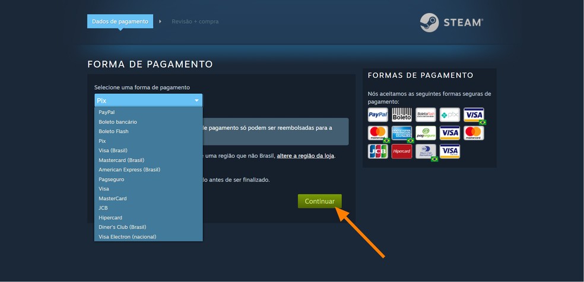The image size is (584, 282).
Task: Click the Visa Electron logo icon
Action: (x=449, y=151)
